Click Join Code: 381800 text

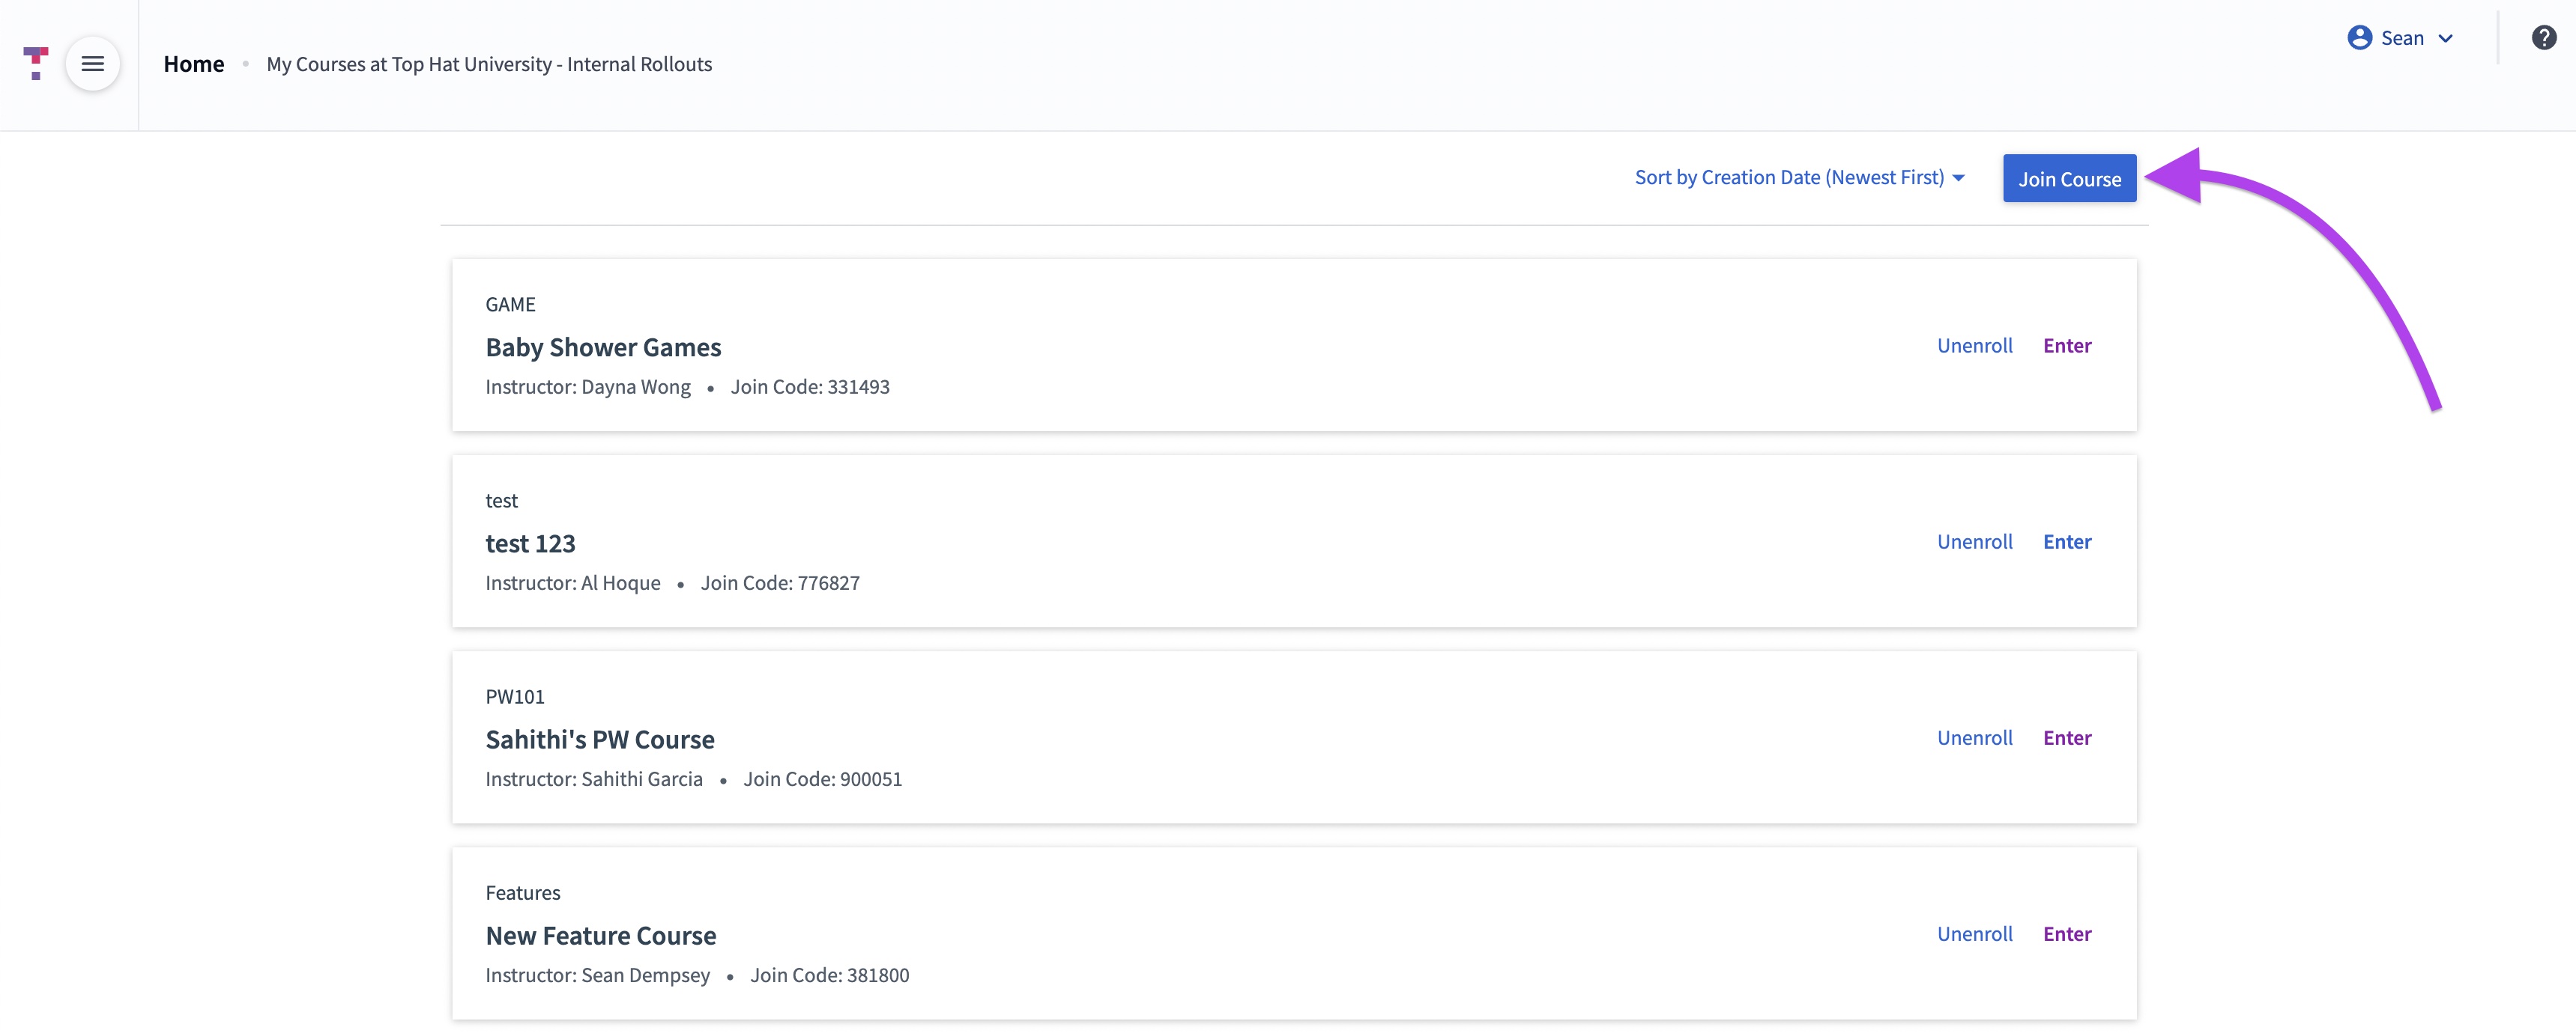(830, 975)
